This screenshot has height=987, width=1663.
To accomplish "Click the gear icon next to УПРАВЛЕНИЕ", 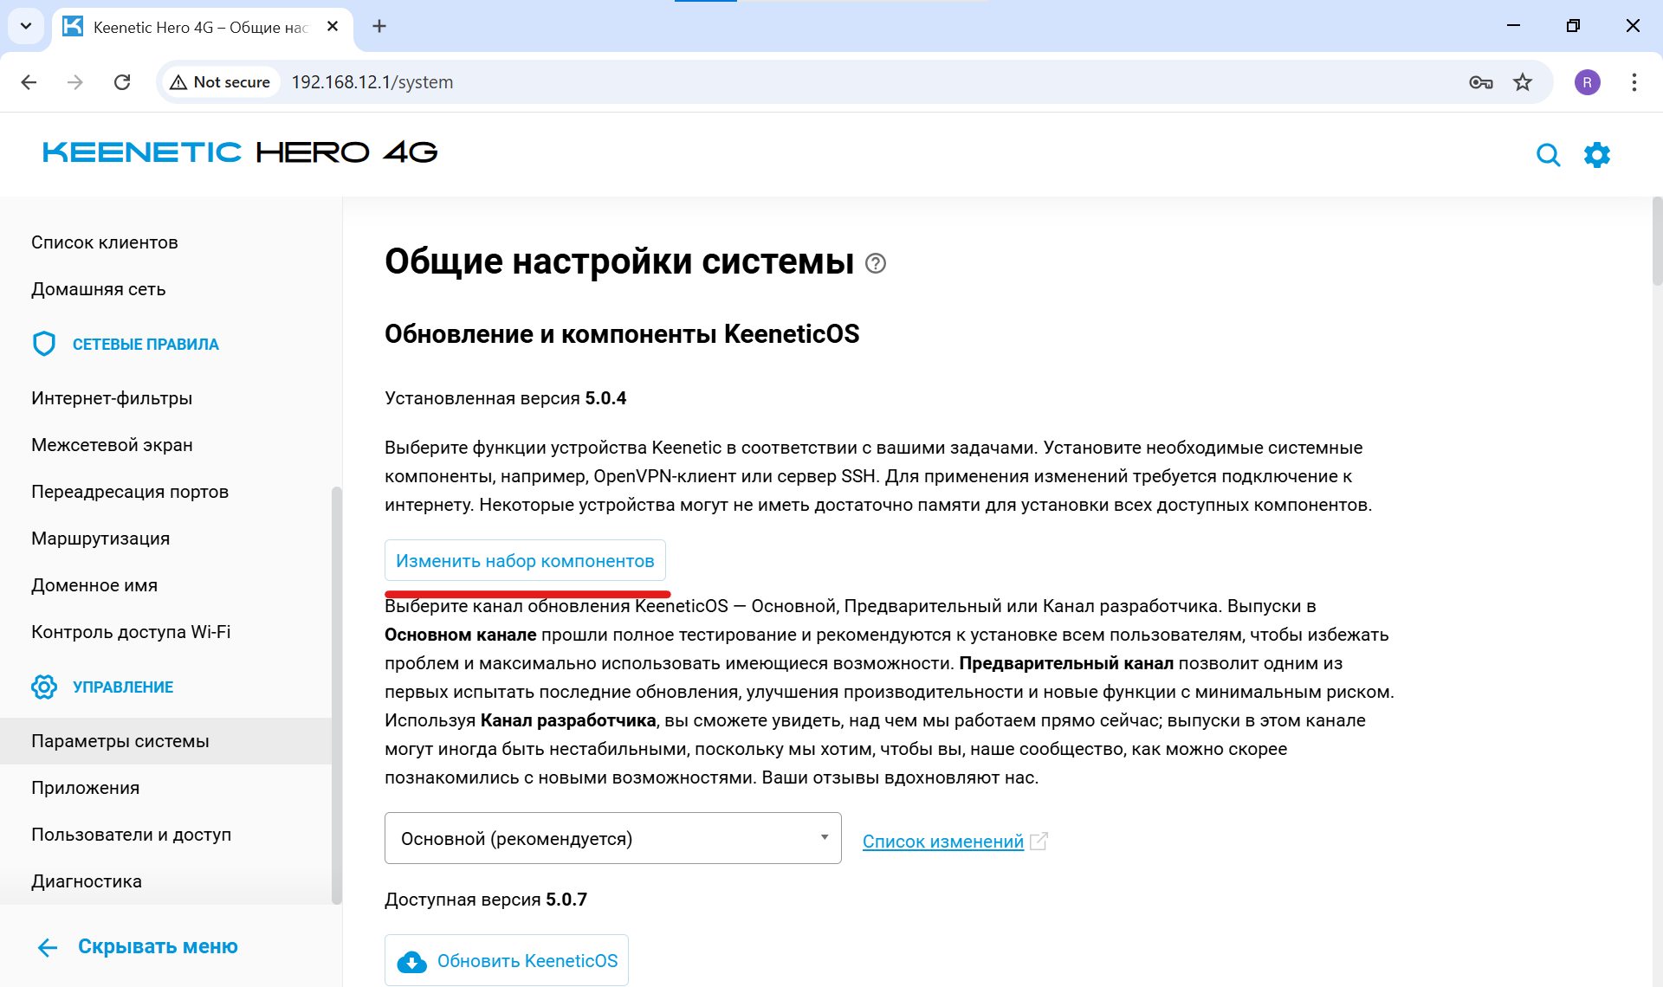I will tap(44, 687).
